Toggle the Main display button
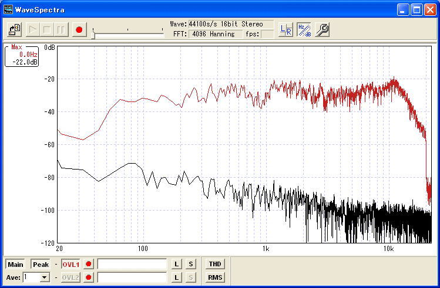Screen dimensions: 440x288 pyautogui.click(x=15, y=264)
